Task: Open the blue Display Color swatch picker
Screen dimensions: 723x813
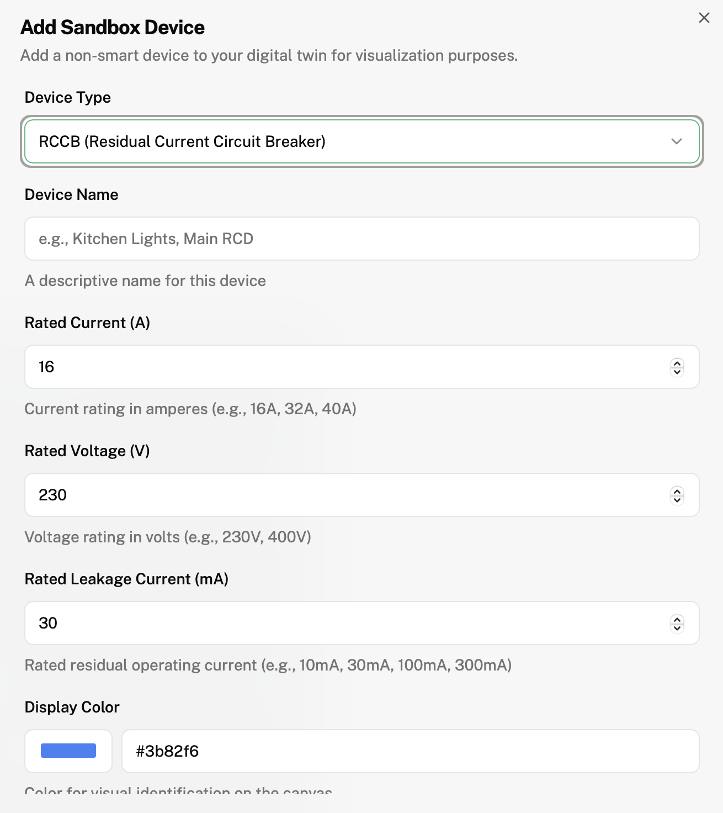Action: click(x=68, y=751)
